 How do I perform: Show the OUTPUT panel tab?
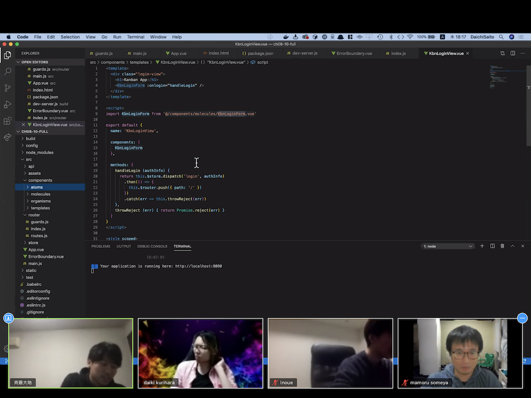[x=124, y=246]
